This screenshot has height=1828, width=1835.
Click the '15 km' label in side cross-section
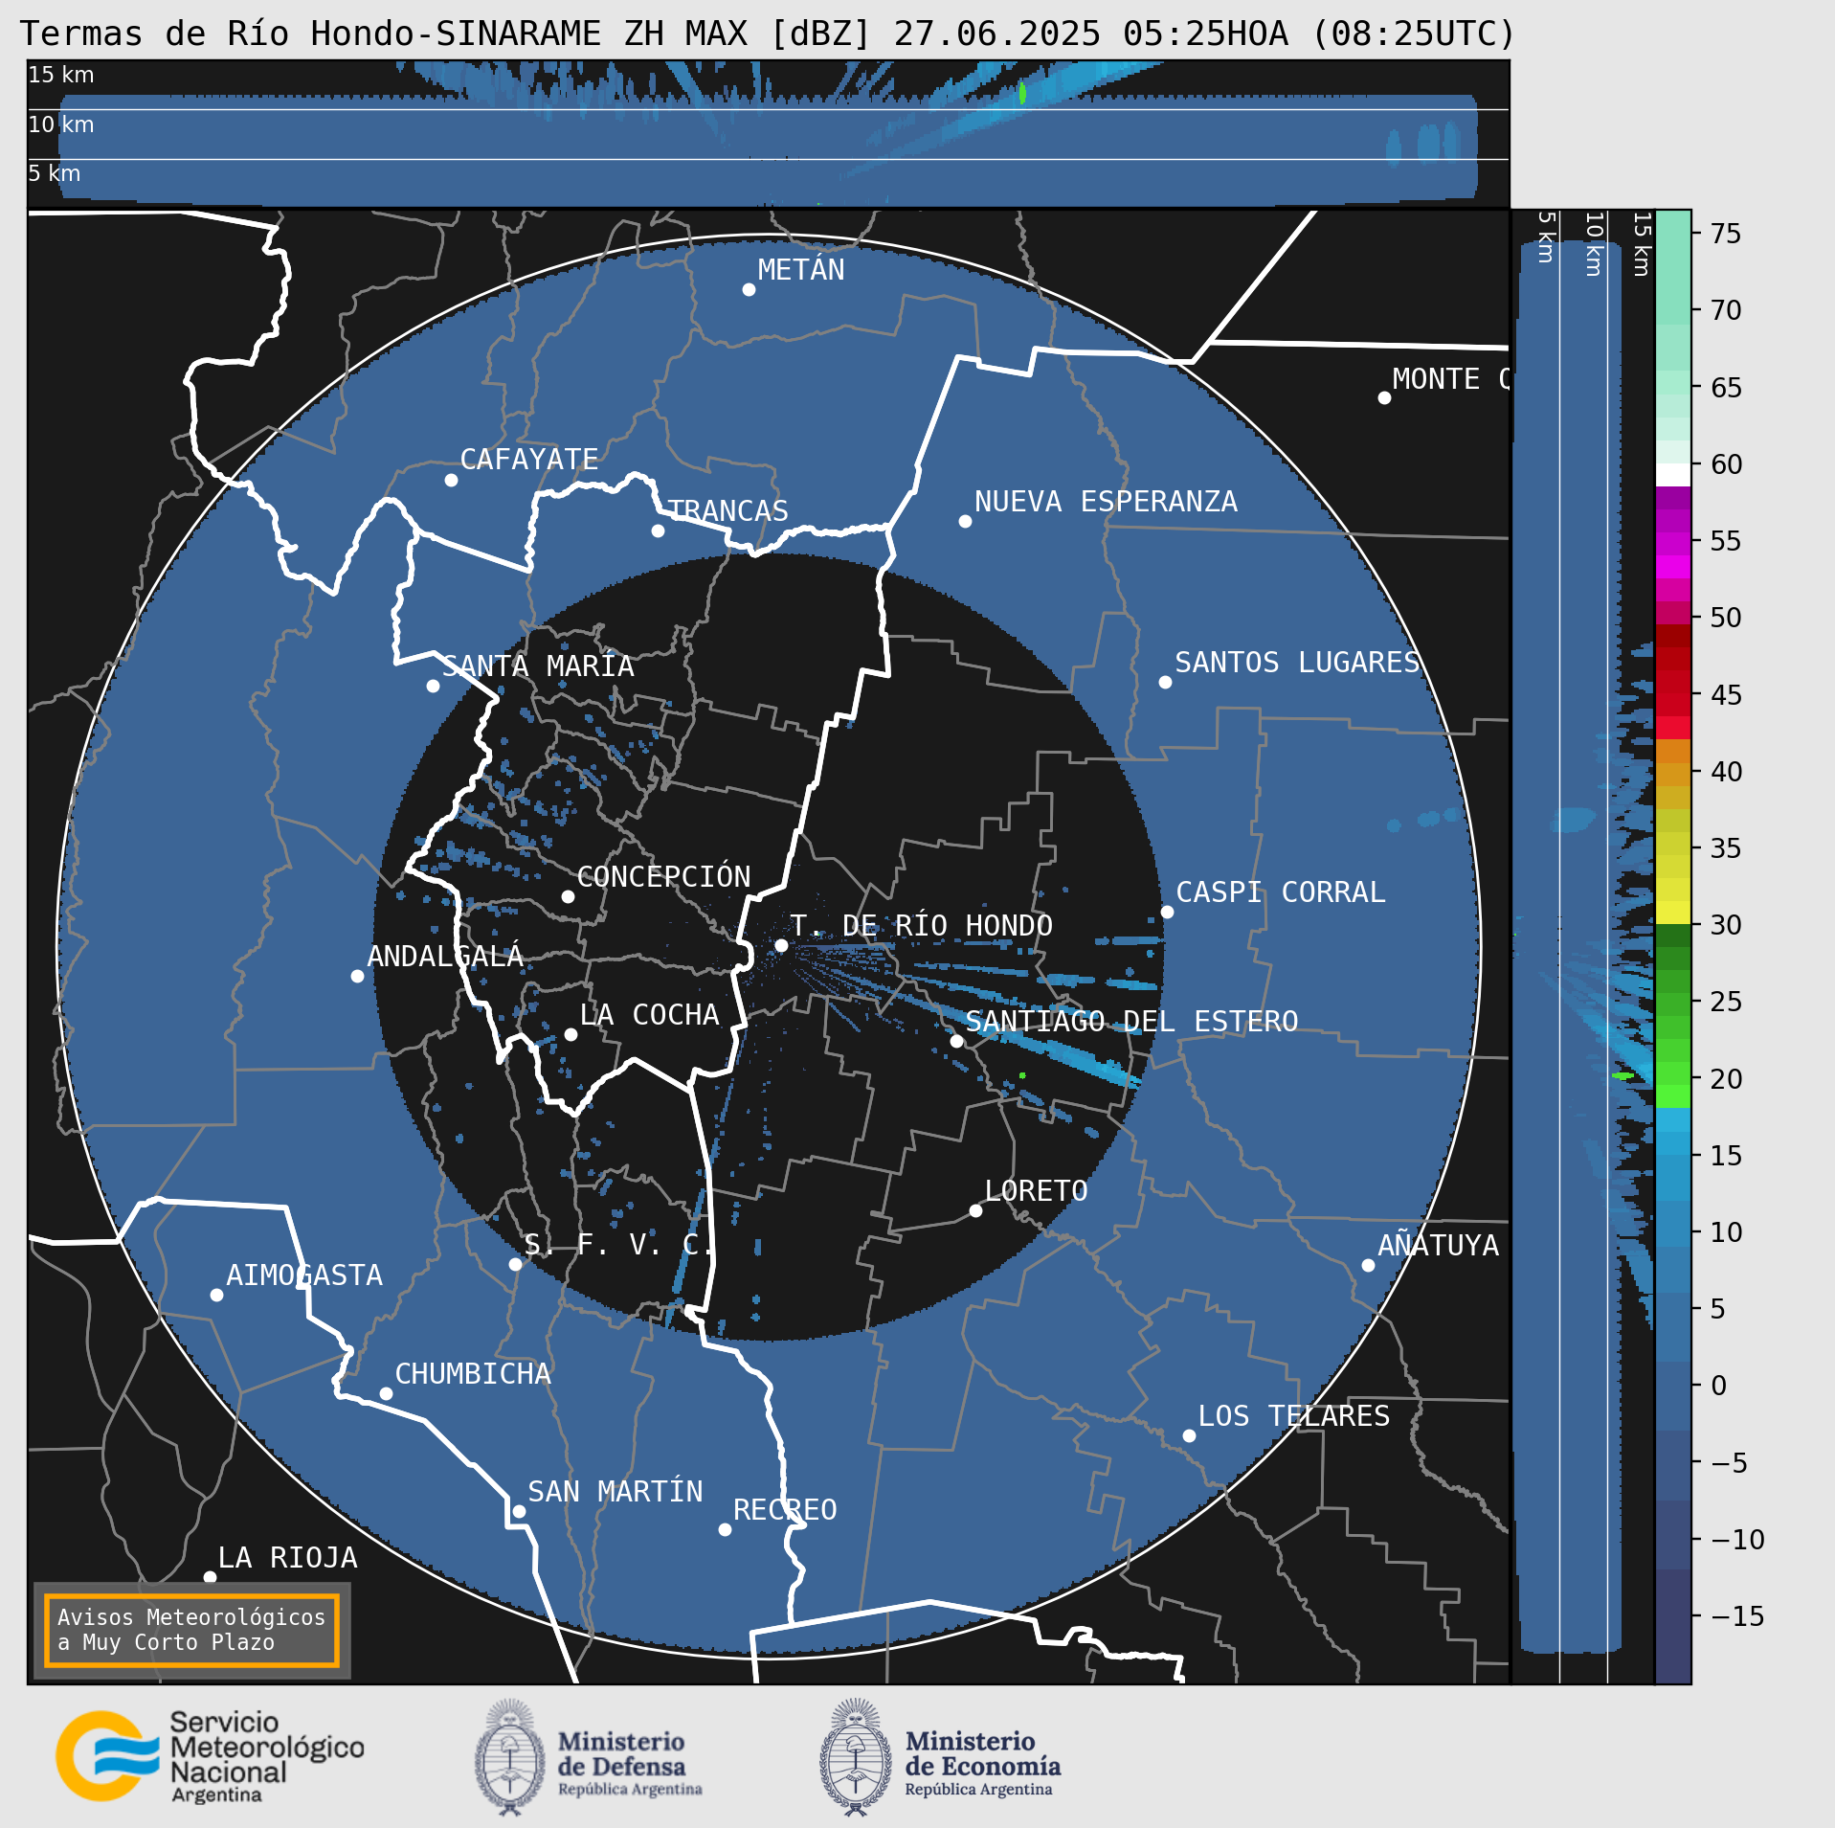(x=1642, y=244)
